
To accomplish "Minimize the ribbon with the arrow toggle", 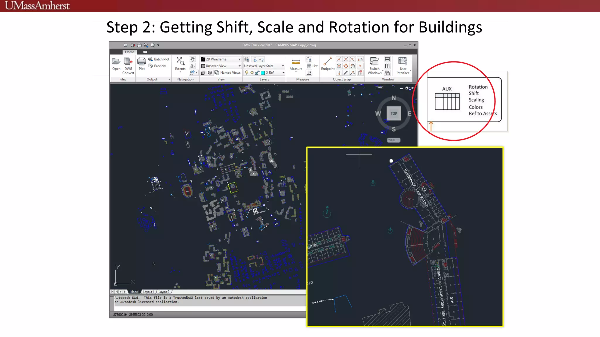I will pyautogui.click(x=146, y=52).
